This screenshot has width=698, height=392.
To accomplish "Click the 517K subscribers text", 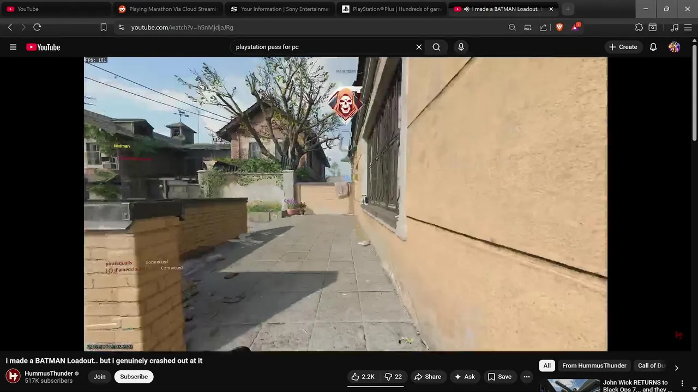I will click(49, 381).
